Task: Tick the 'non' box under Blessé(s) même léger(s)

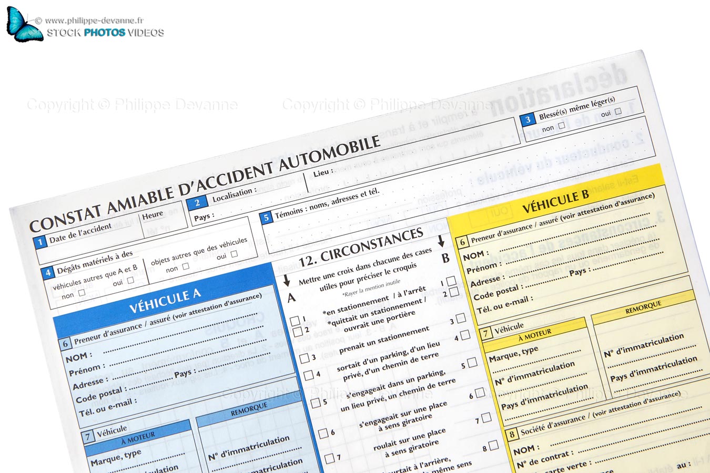Action: pos(562,125)
